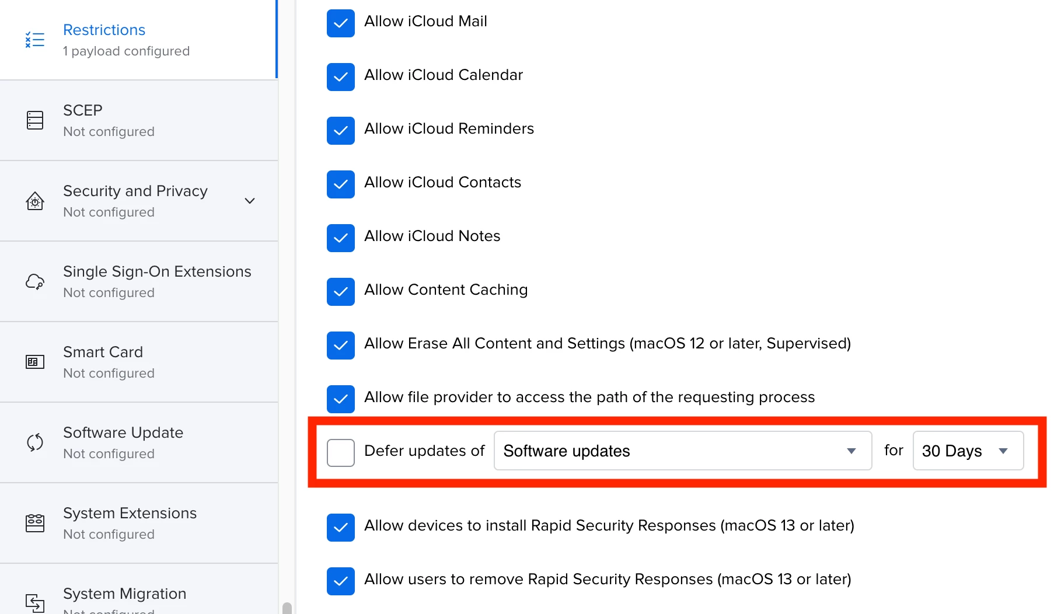
Task: Click the System Migration icon
Action: tap(35, 603)
